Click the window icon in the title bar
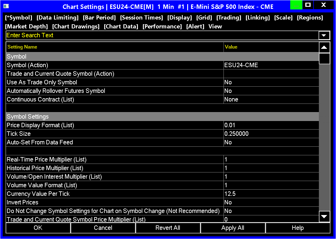The width and height of the screenshot is (336, 239). 6,6
